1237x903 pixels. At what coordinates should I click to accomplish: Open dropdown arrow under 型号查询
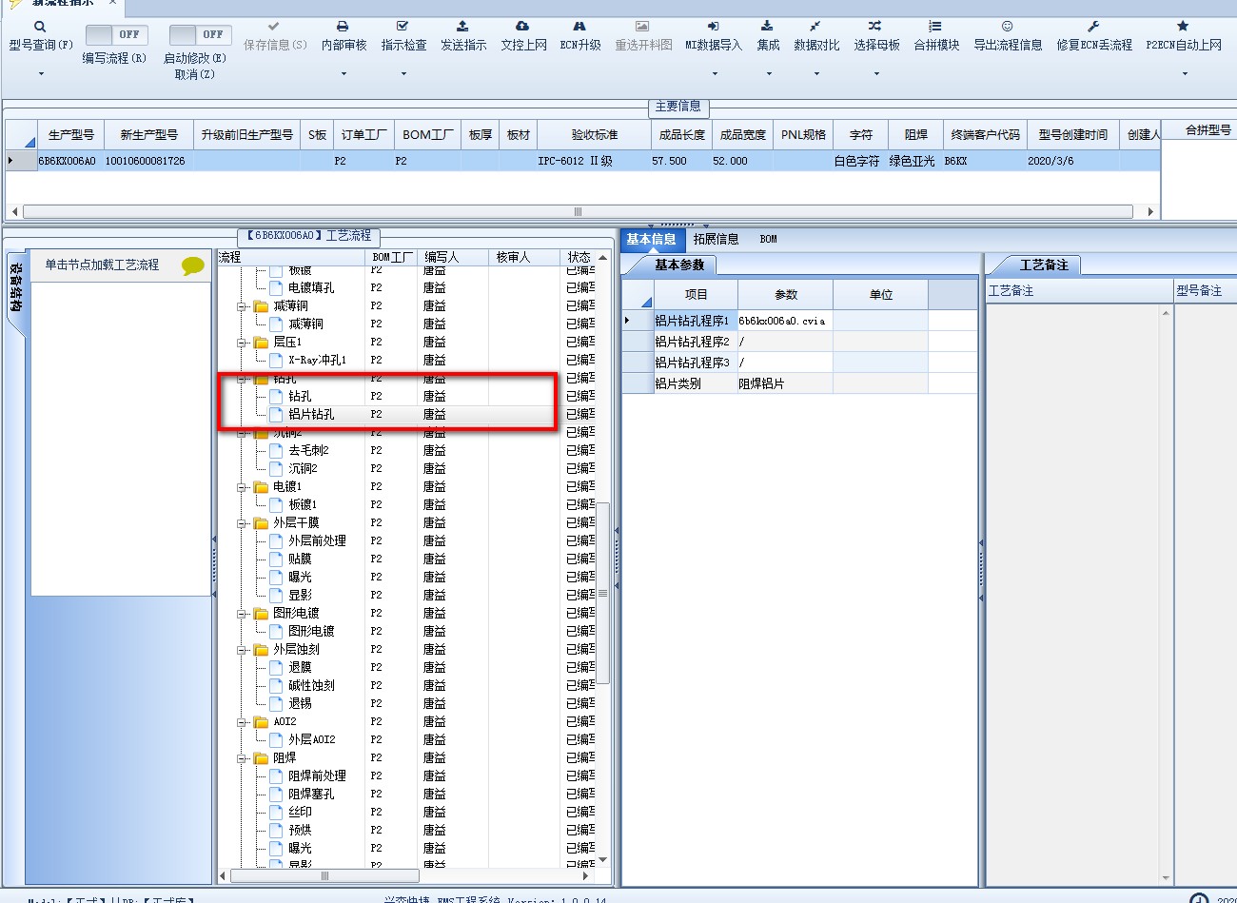(41, 74)
